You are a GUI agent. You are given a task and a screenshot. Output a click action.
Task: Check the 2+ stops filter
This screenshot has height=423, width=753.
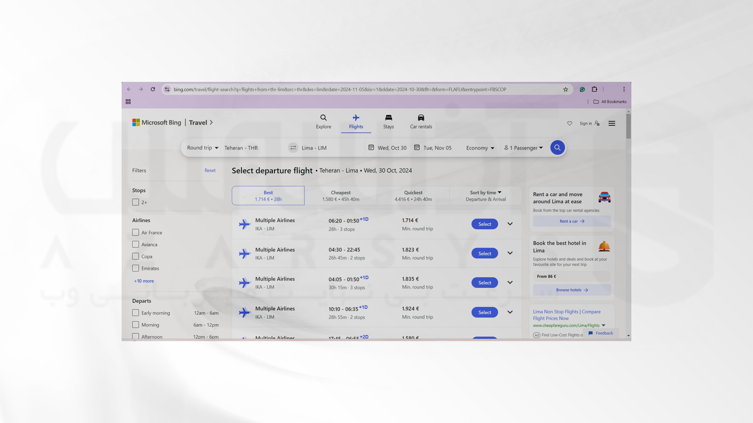(136, 202)
